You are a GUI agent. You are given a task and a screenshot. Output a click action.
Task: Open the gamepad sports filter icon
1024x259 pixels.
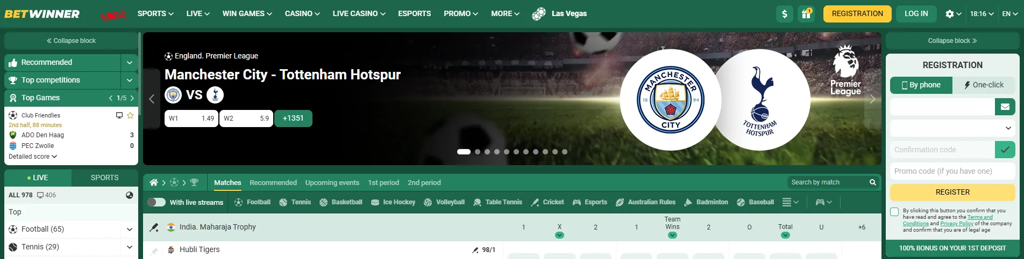(x=824, y=202)
